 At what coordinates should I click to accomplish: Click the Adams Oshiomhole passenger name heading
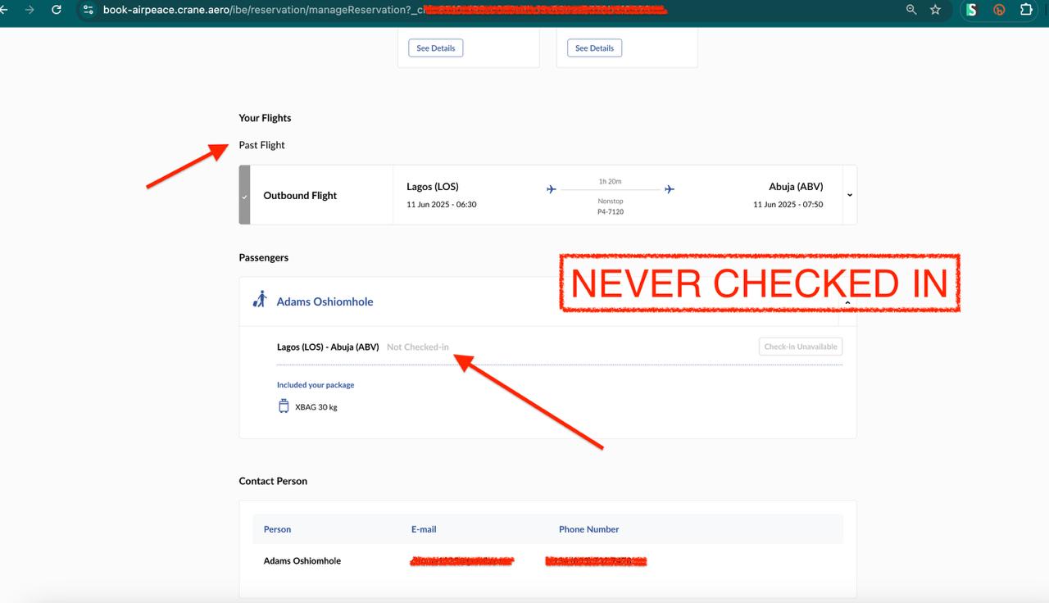pyautogui.click(x=325, y=301)
